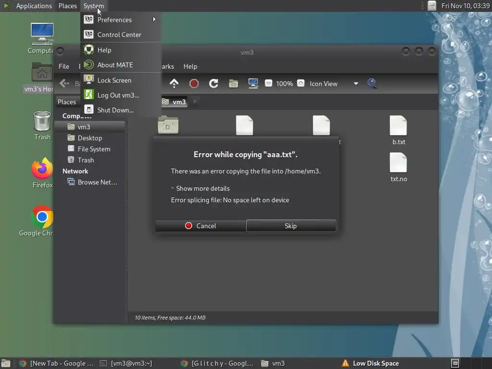Image resolution: width=492 pixels, height=369 pixels.
Task: Cancel the copy error dialog
Action: point(200,226)
